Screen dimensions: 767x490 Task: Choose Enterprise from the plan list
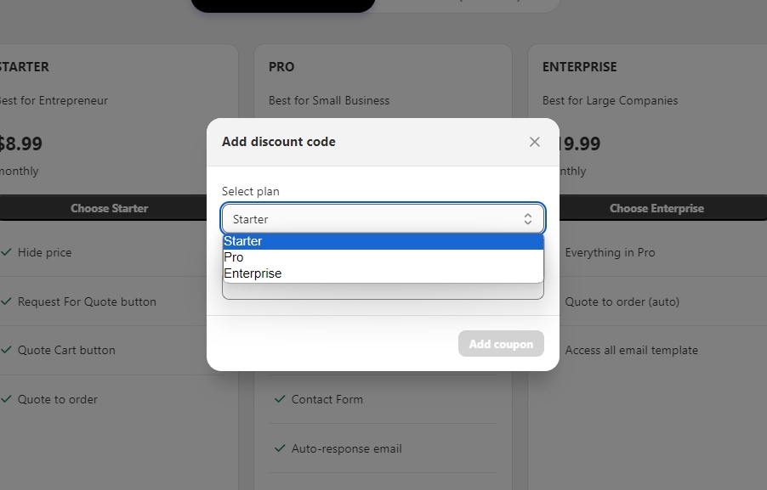tap(383, 273)
